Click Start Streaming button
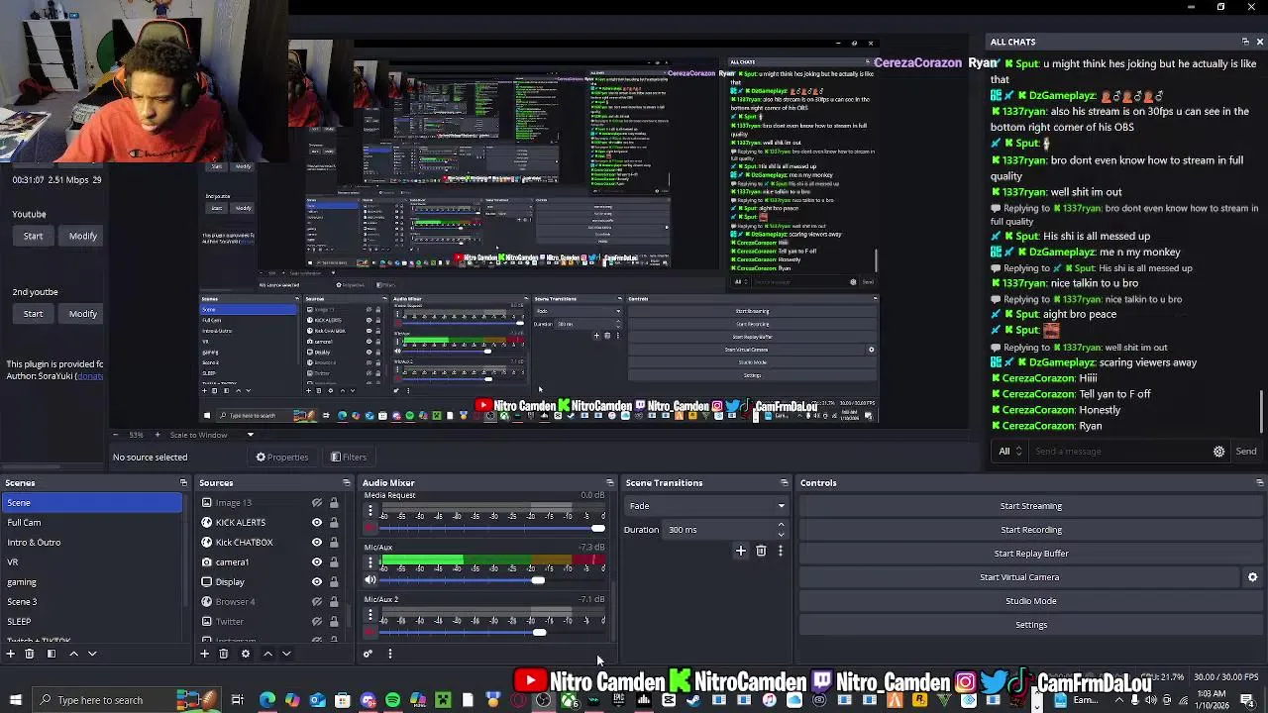1268x713 pixels. 1030,506
